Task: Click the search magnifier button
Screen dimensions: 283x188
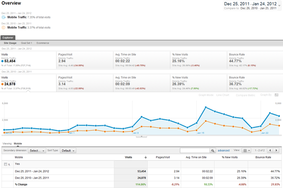Action: (x=213, y=151)
